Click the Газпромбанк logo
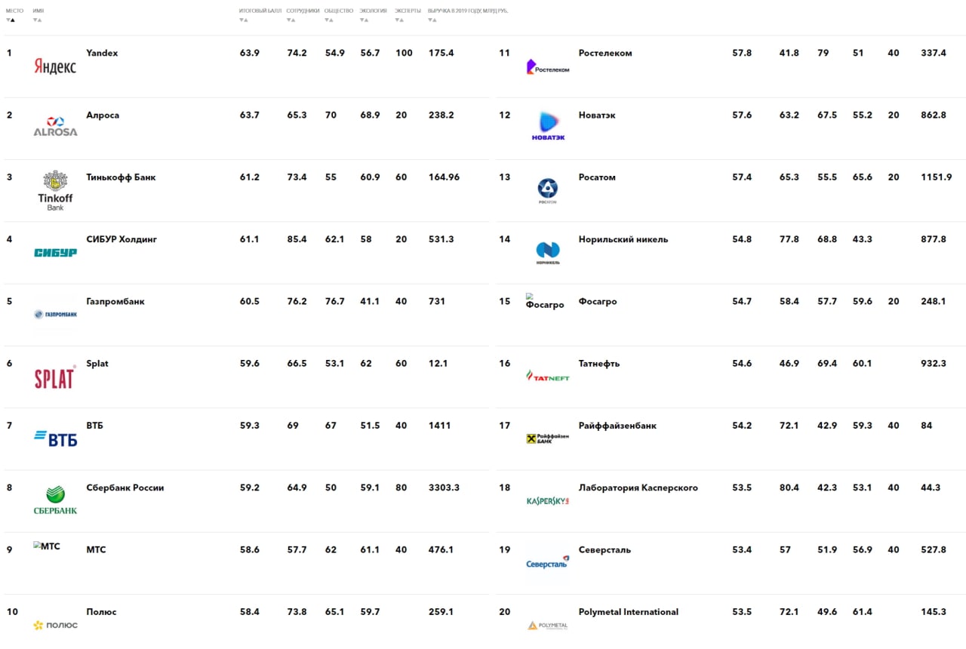This screenshot has width=966, height=649. (55, 314)
